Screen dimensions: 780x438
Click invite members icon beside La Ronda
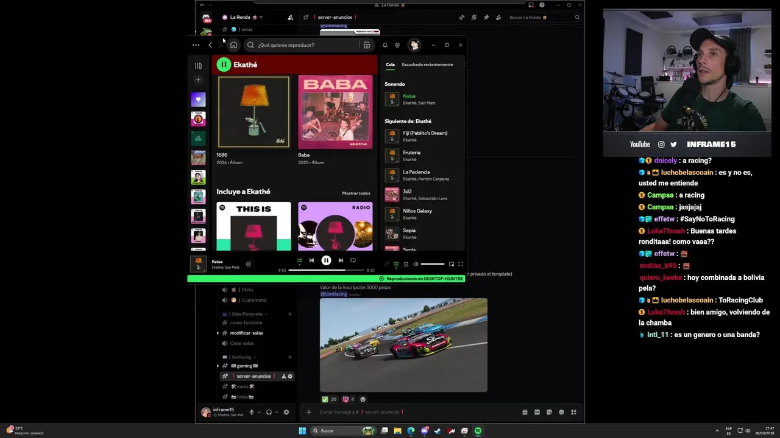click(x=290, y=18)
